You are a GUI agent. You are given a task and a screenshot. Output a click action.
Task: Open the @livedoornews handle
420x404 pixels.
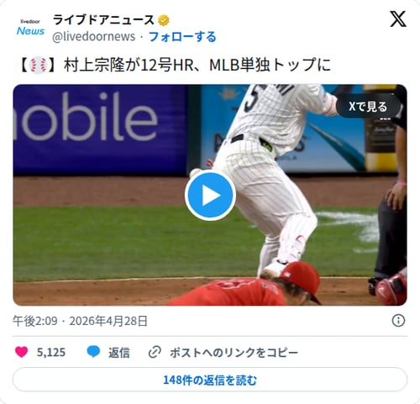[x=94, y=37]
